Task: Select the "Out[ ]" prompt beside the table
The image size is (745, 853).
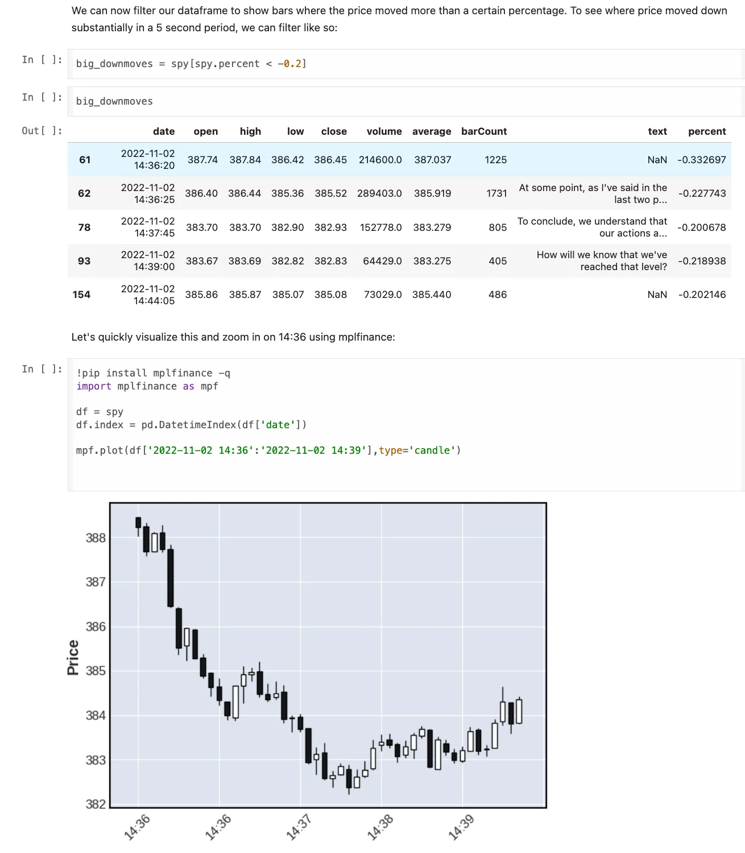Action: [42, 131]
